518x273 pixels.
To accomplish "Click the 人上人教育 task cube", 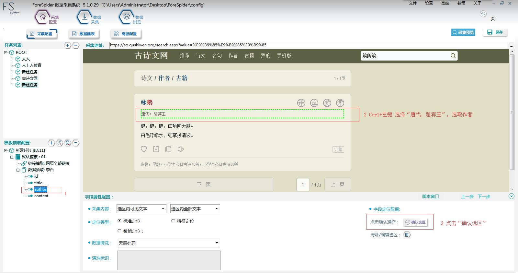I will pyautogui.click(x=18, y=65).
